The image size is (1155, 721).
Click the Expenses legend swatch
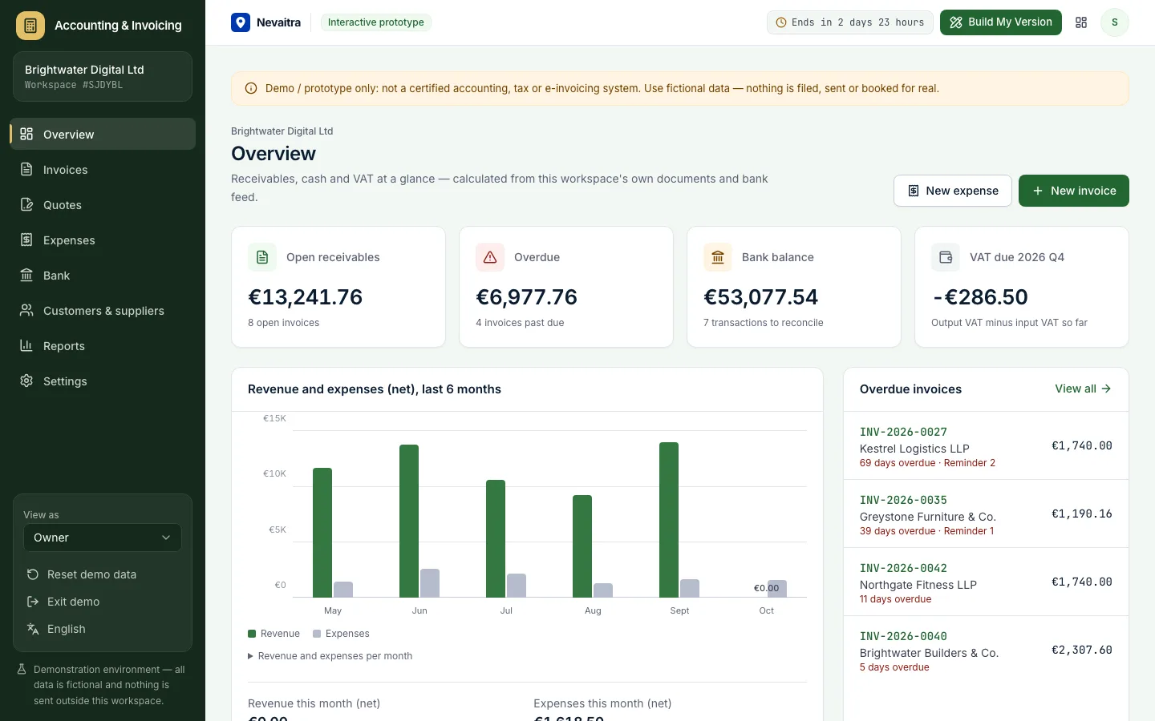pyautogui.click(x=317, y=634)
